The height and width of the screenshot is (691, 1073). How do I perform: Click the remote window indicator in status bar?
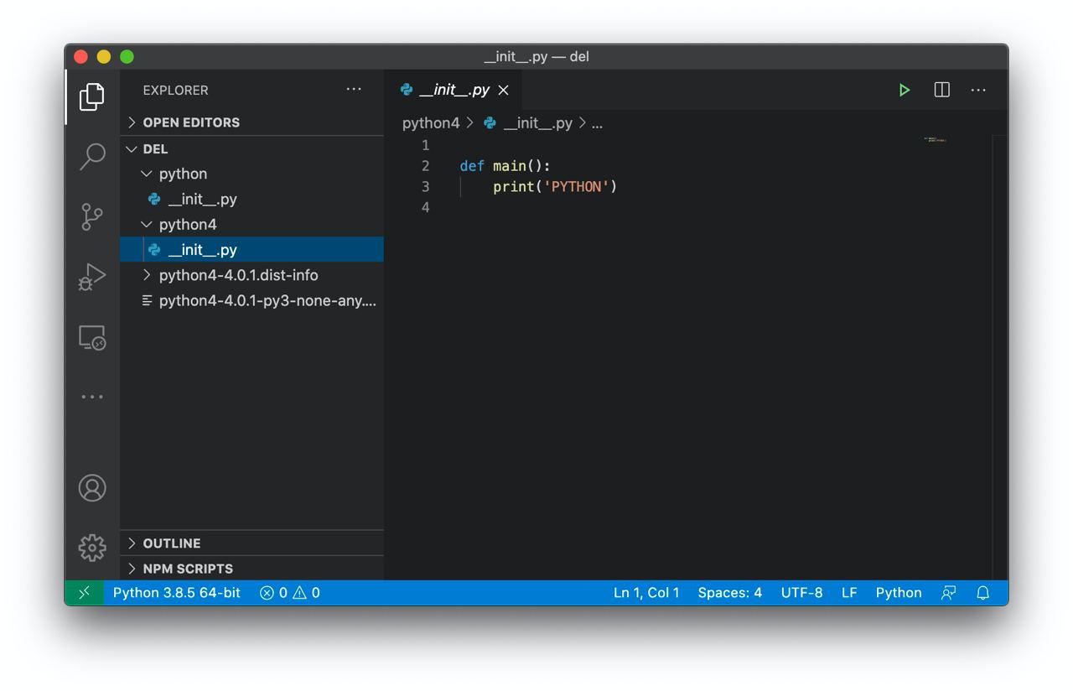point(84,593)
